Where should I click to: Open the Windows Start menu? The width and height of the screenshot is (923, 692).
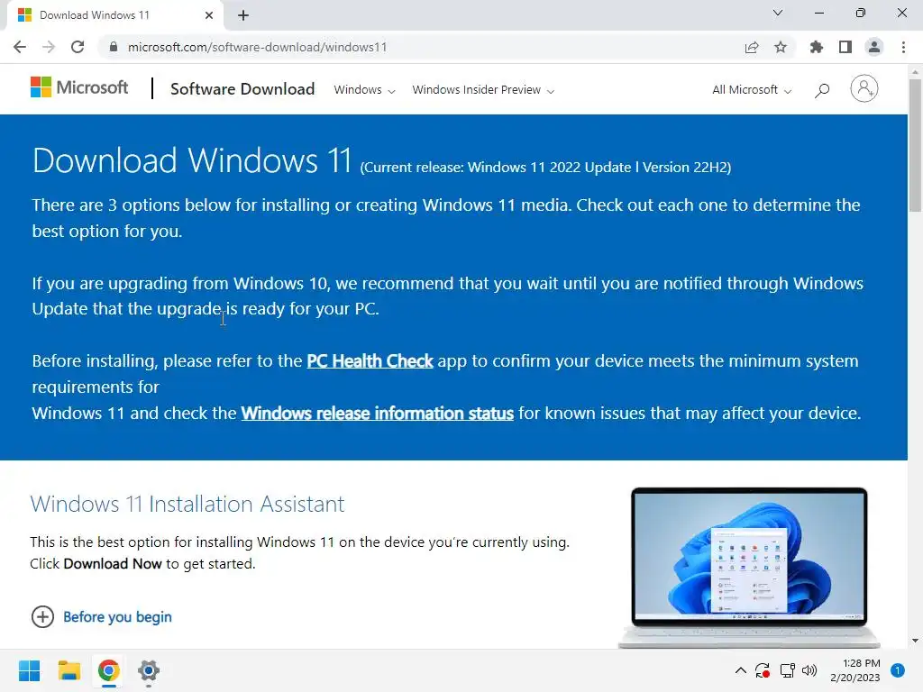(30, 670)
